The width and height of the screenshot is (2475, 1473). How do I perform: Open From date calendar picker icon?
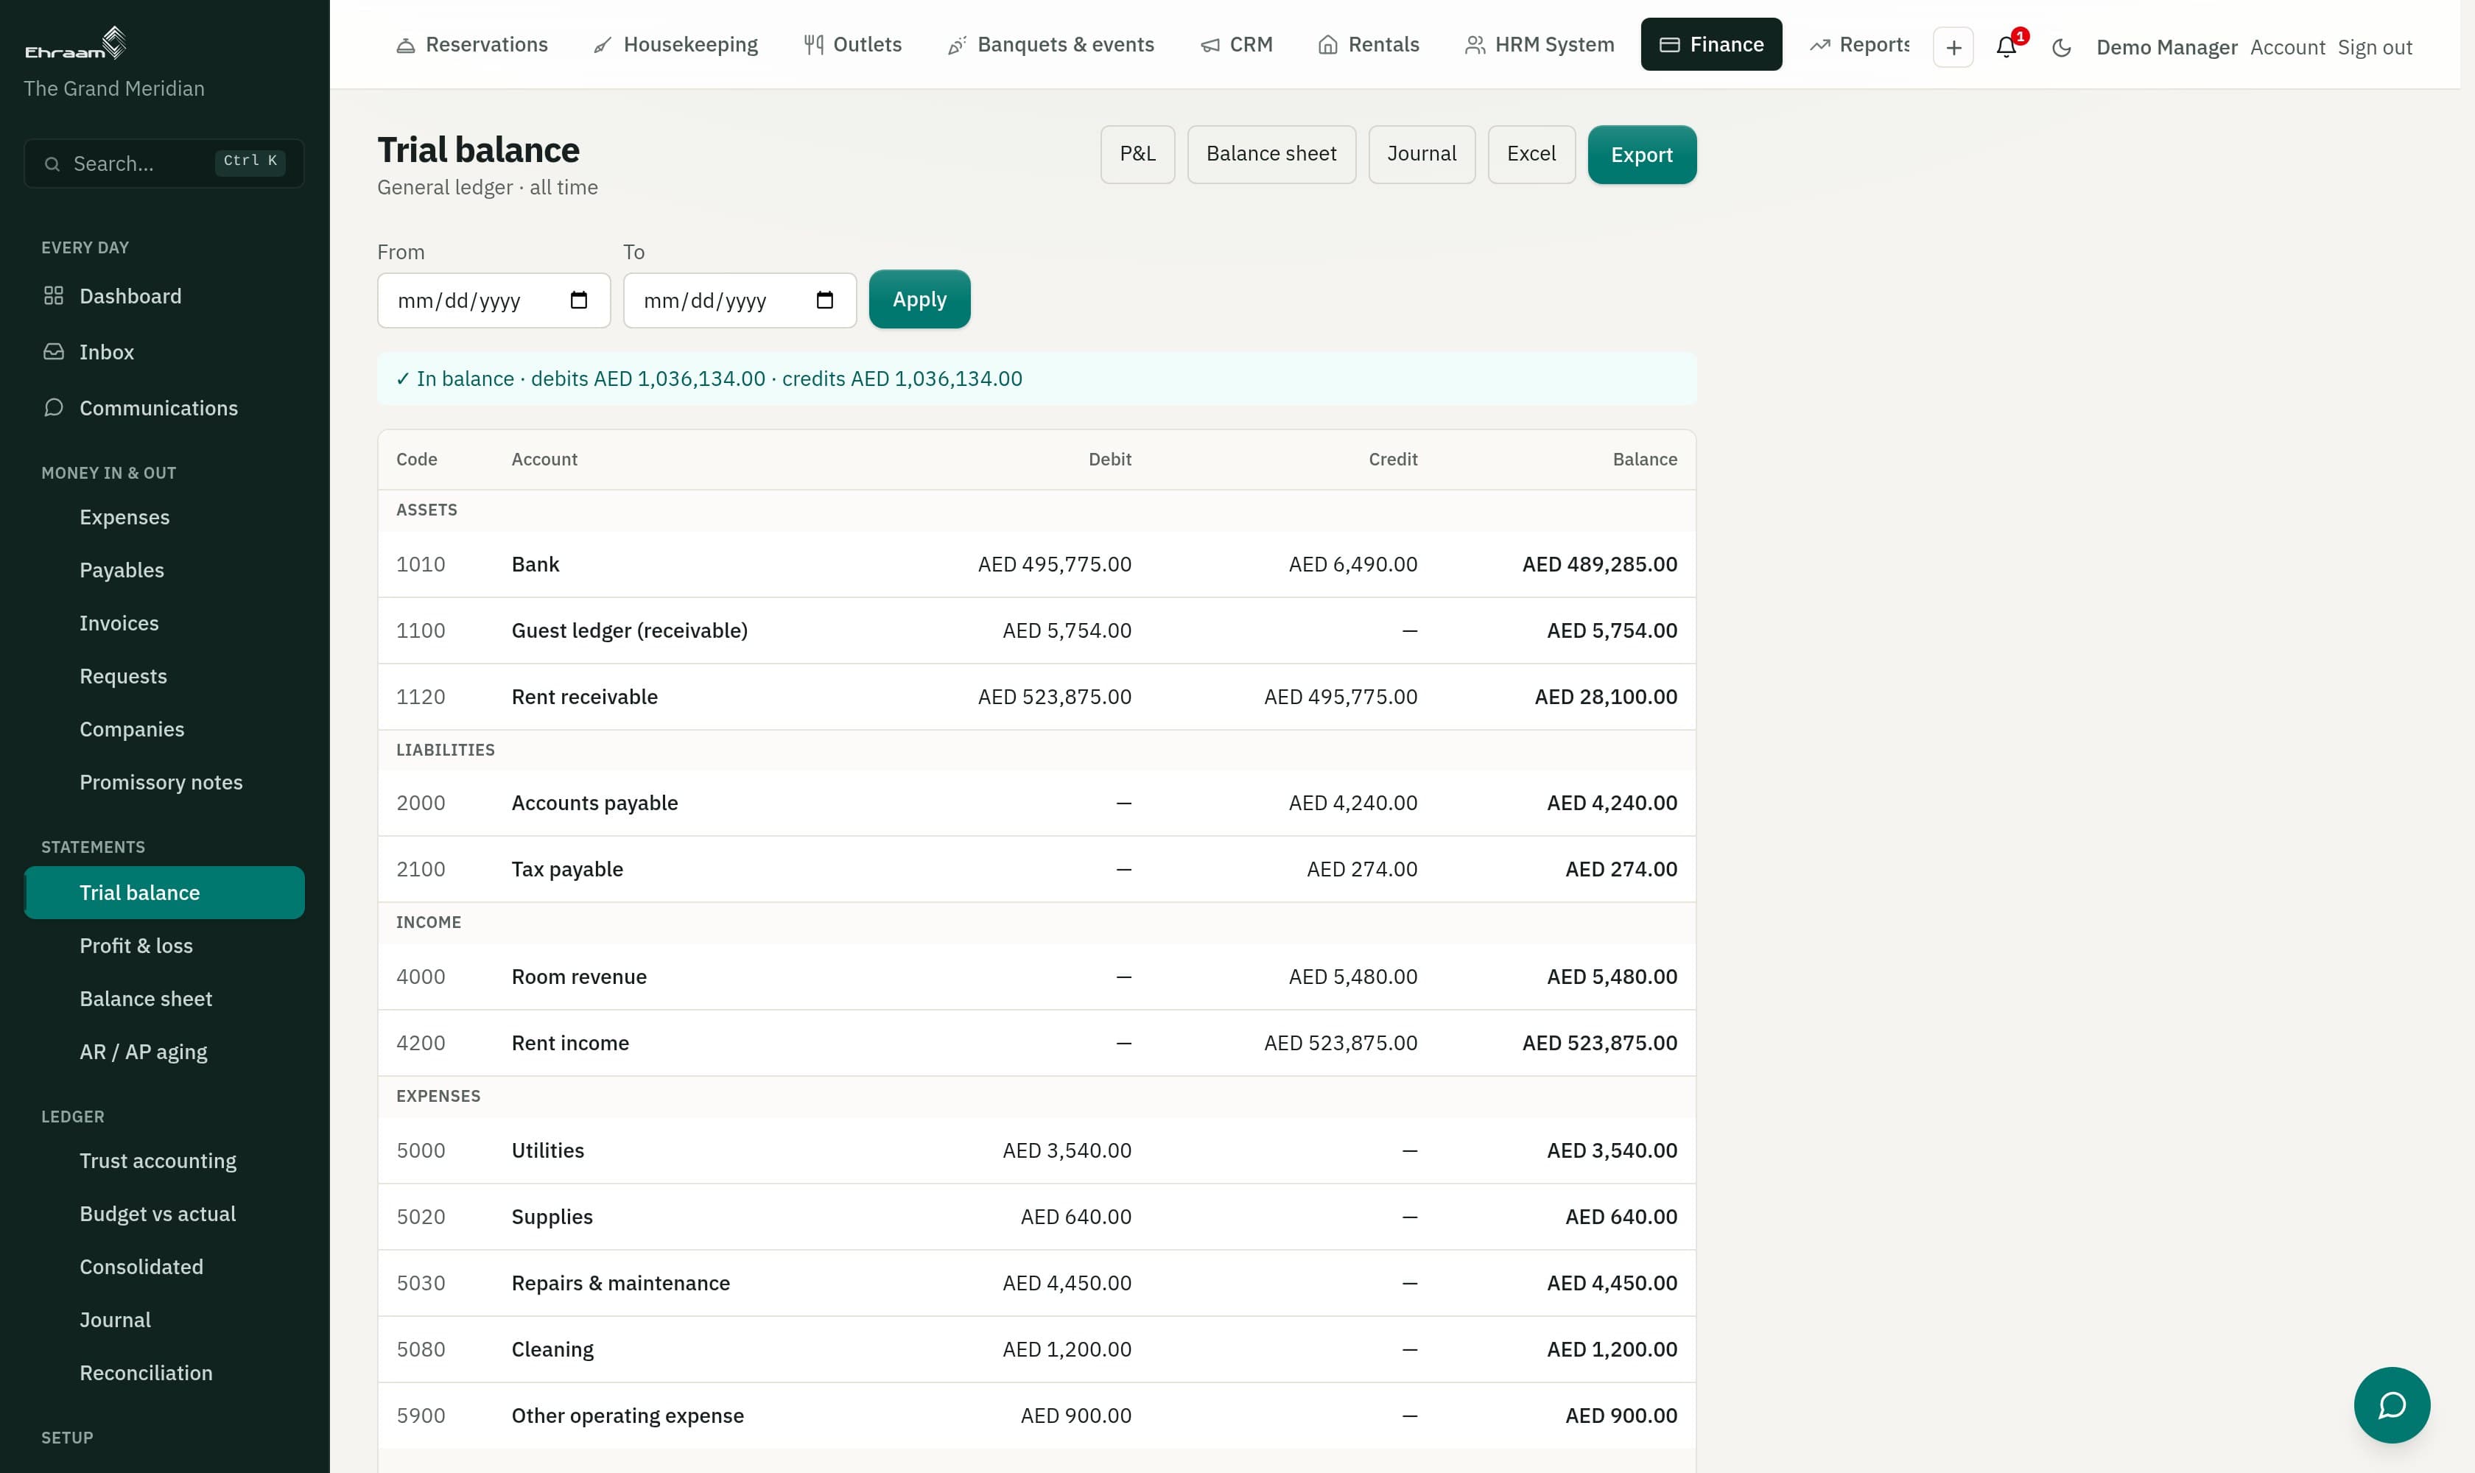click(579, 300)
